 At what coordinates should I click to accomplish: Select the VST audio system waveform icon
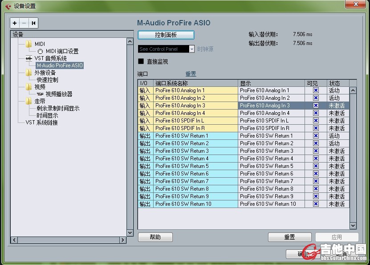coord(29,58)
